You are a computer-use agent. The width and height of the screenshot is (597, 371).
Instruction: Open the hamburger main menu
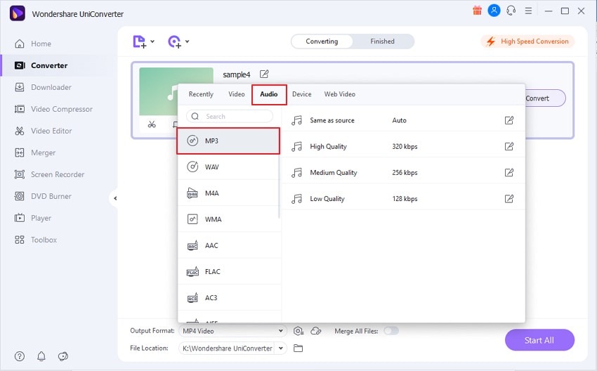click(x=528, y=11)
